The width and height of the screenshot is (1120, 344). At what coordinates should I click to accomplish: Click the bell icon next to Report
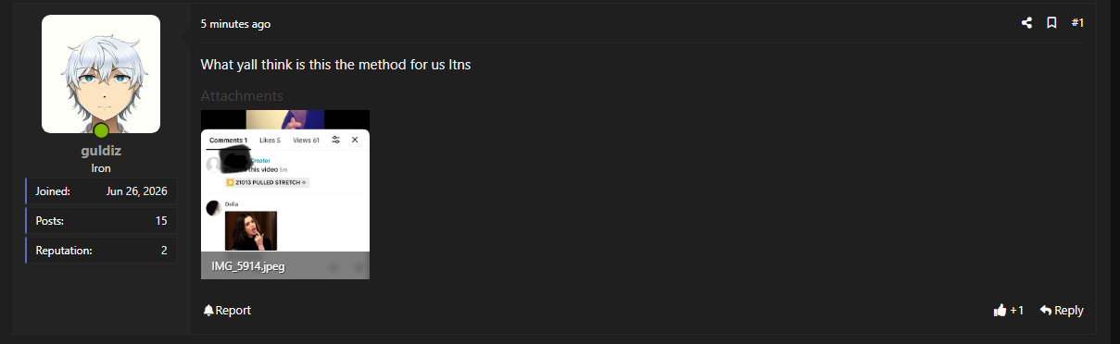[208, 311]
